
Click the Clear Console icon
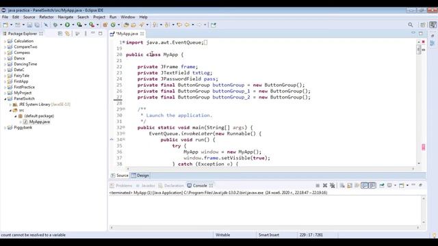(342, 185)
